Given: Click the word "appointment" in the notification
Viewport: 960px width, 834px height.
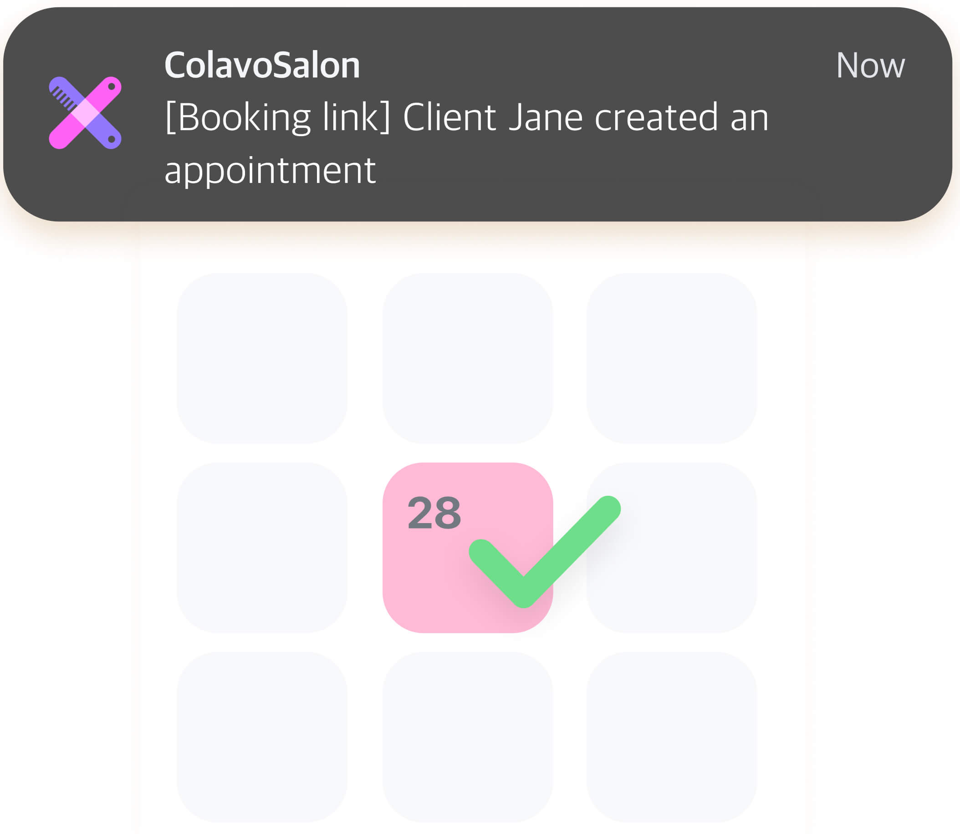Looking at the screenshot, I should coord(270,170).
